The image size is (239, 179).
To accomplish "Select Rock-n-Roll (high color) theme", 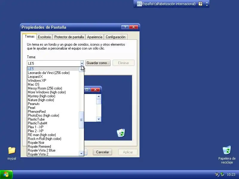I will 53,139.
